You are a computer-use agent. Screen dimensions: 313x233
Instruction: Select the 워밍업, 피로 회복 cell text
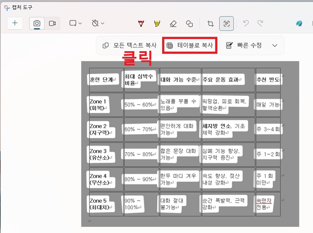click(225, 105)
